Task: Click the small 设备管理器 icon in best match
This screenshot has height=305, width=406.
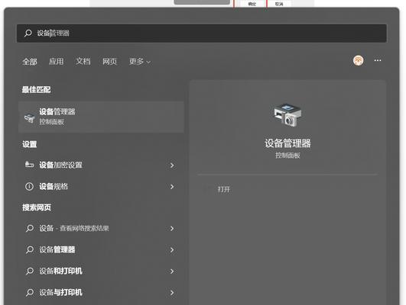Action: (29, 117)
